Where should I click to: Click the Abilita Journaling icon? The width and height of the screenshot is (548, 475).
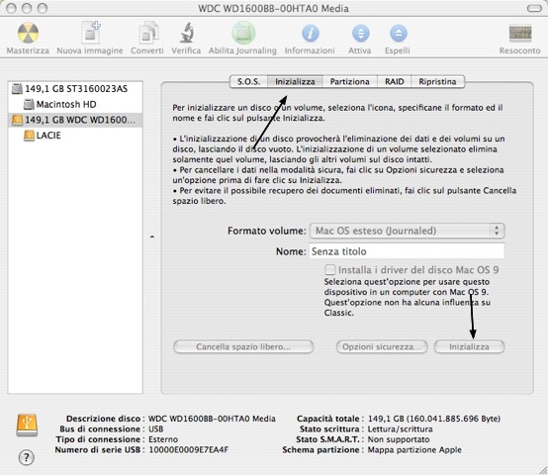243,33
